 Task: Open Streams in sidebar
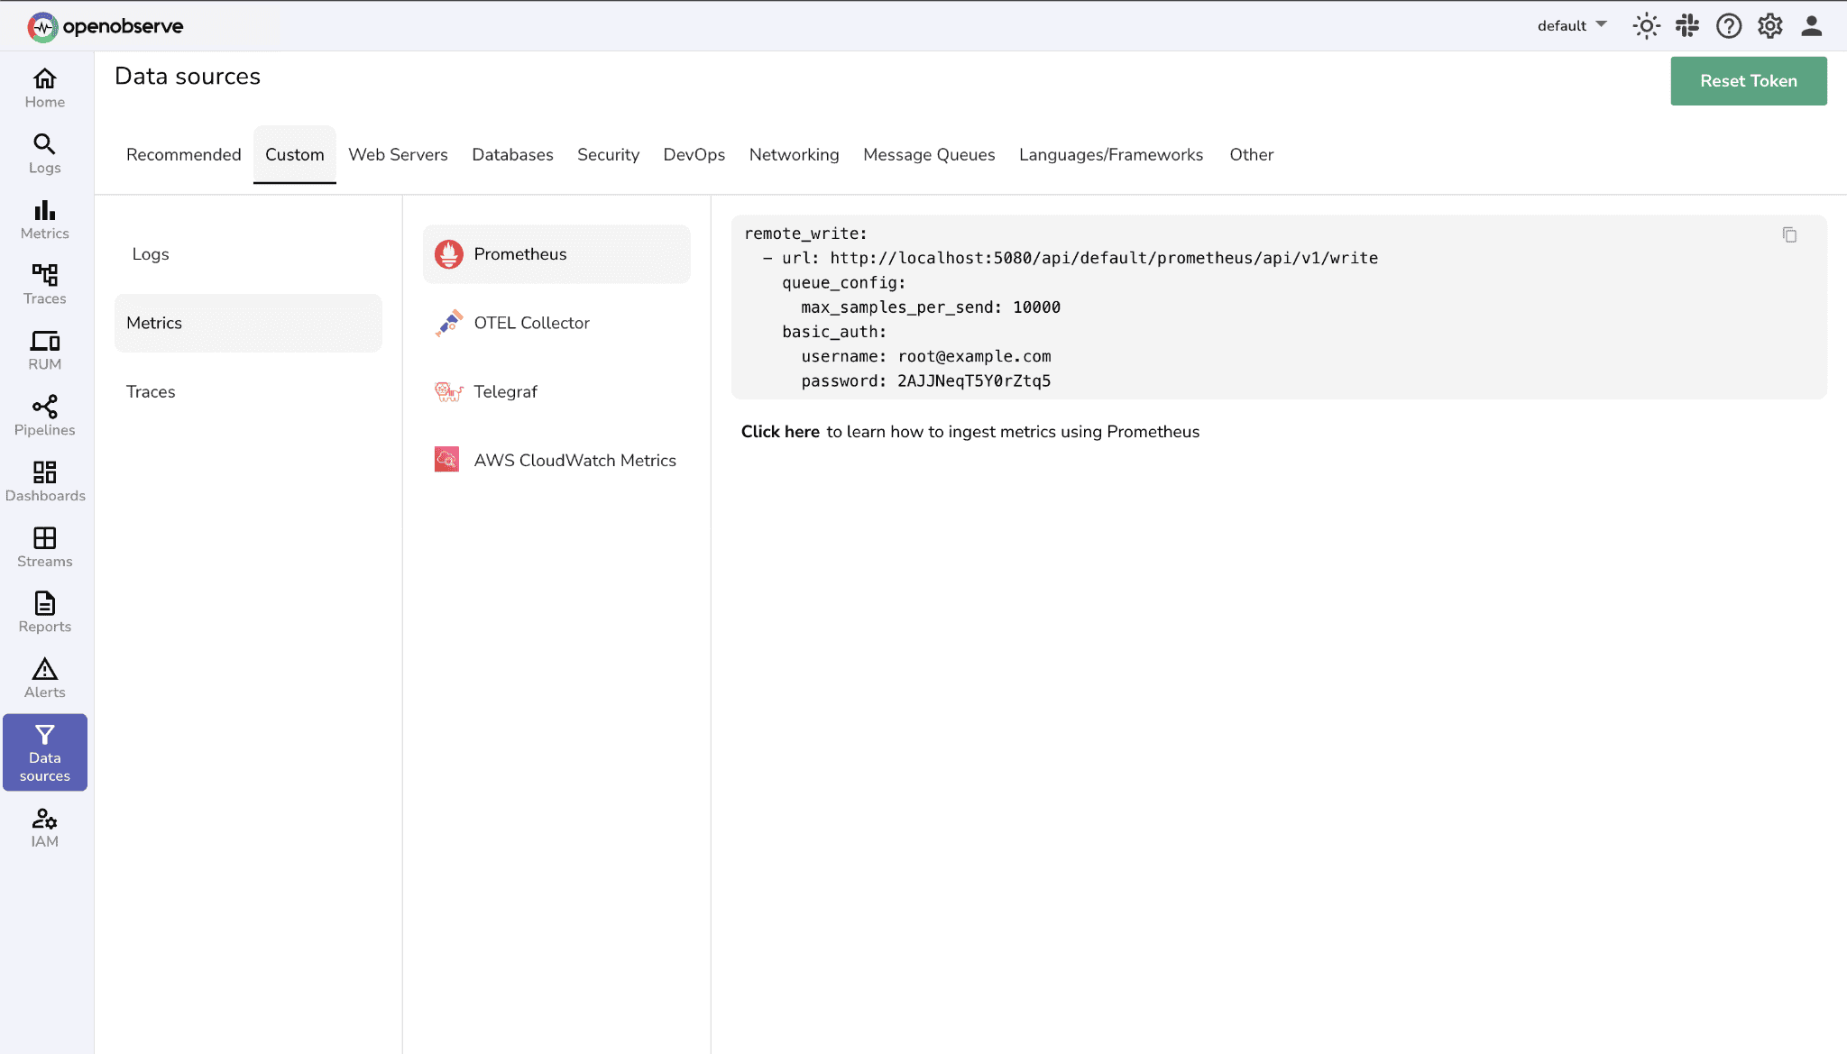point(45,548)
